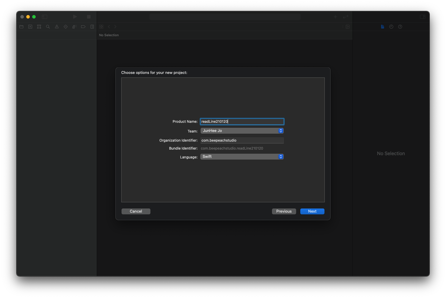Click the Library plus icon
Viewport: 446px width, 298px height.
coord(335,17)
